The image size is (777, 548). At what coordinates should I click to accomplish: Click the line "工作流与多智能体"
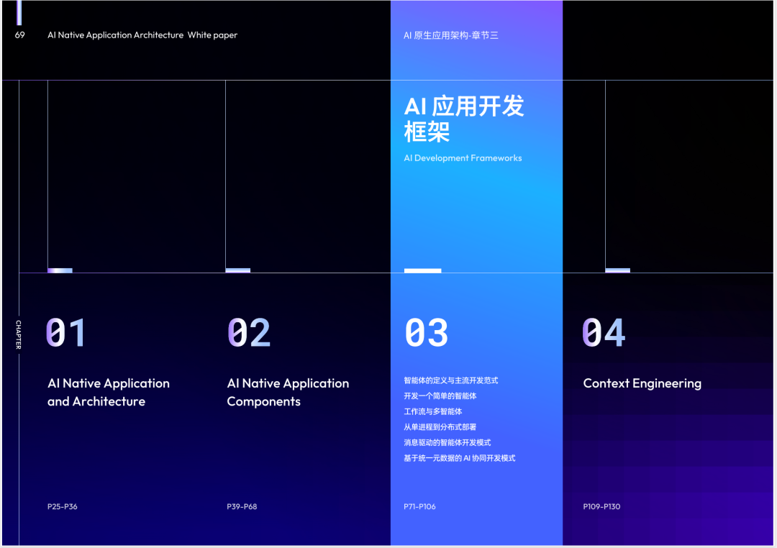click(x=433, y=411)
